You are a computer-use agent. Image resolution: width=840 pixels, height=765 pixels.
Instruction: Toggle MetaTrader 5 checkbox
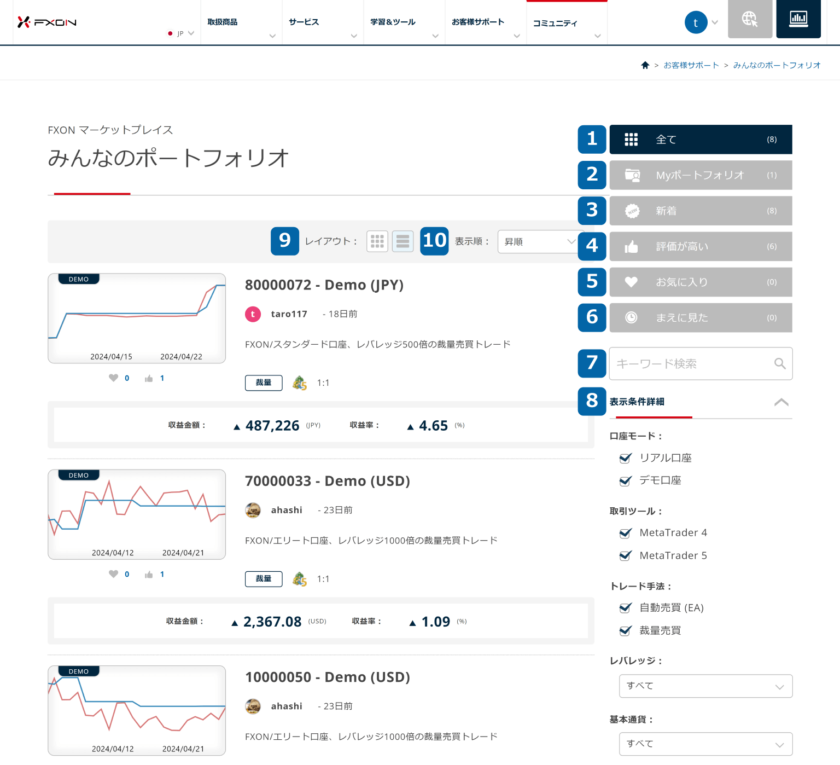point(625,556)
